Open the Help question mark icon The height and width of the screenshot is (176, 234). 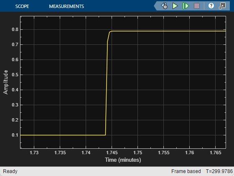[211, 6]
